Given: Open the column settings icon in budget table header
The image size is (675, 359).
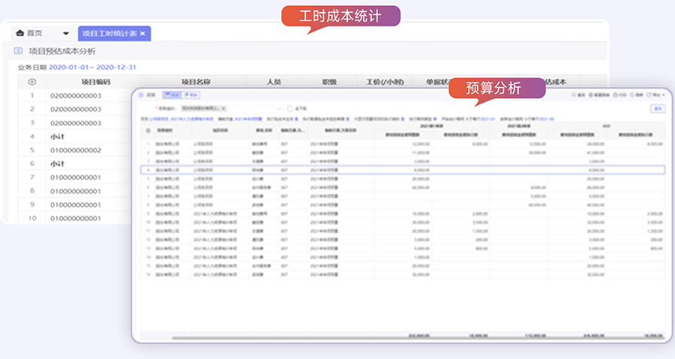Looking at the screenshot, I should click(147, 130).
